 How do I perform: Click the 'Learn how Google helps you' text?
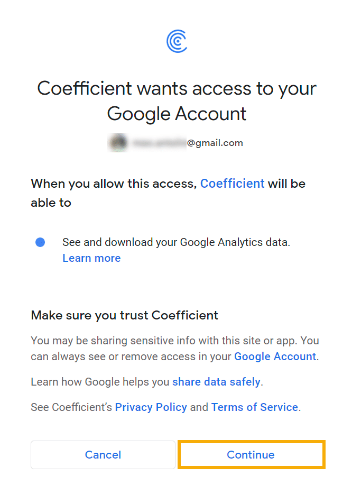coord(100,382)
